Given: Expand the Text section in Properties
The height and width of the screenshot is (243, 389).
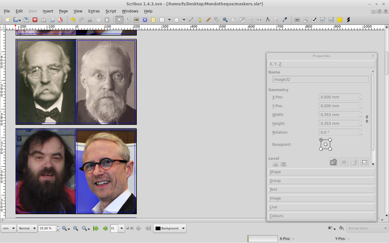Looking at the screenshot, I should coord(322,190).
